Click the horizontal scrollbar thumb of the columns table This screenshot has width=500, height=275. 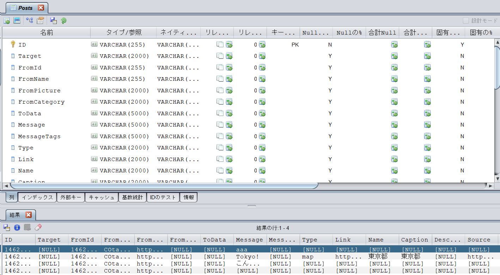click(164, 185)
